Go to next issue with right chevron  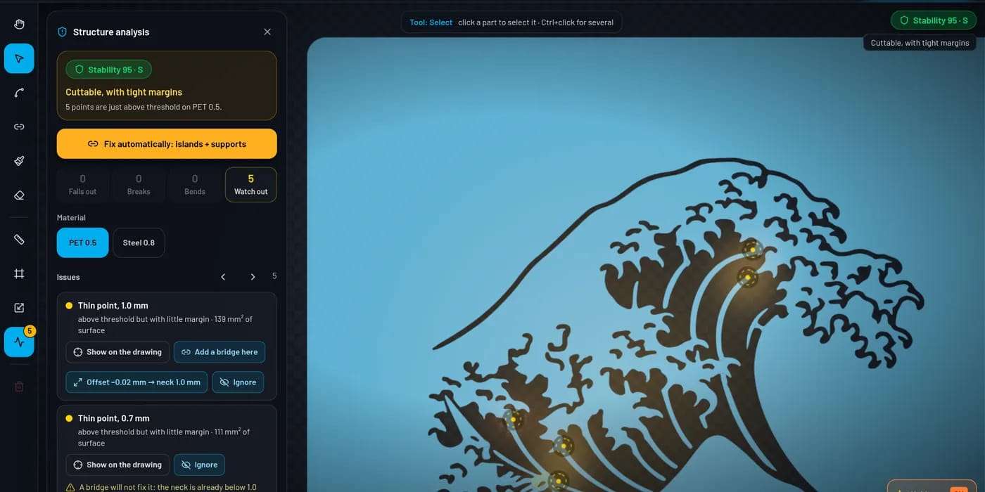click(x=253, y=277)
